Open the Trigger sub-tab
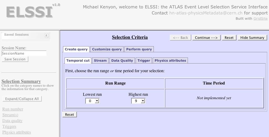 click(x=144, y=61)
